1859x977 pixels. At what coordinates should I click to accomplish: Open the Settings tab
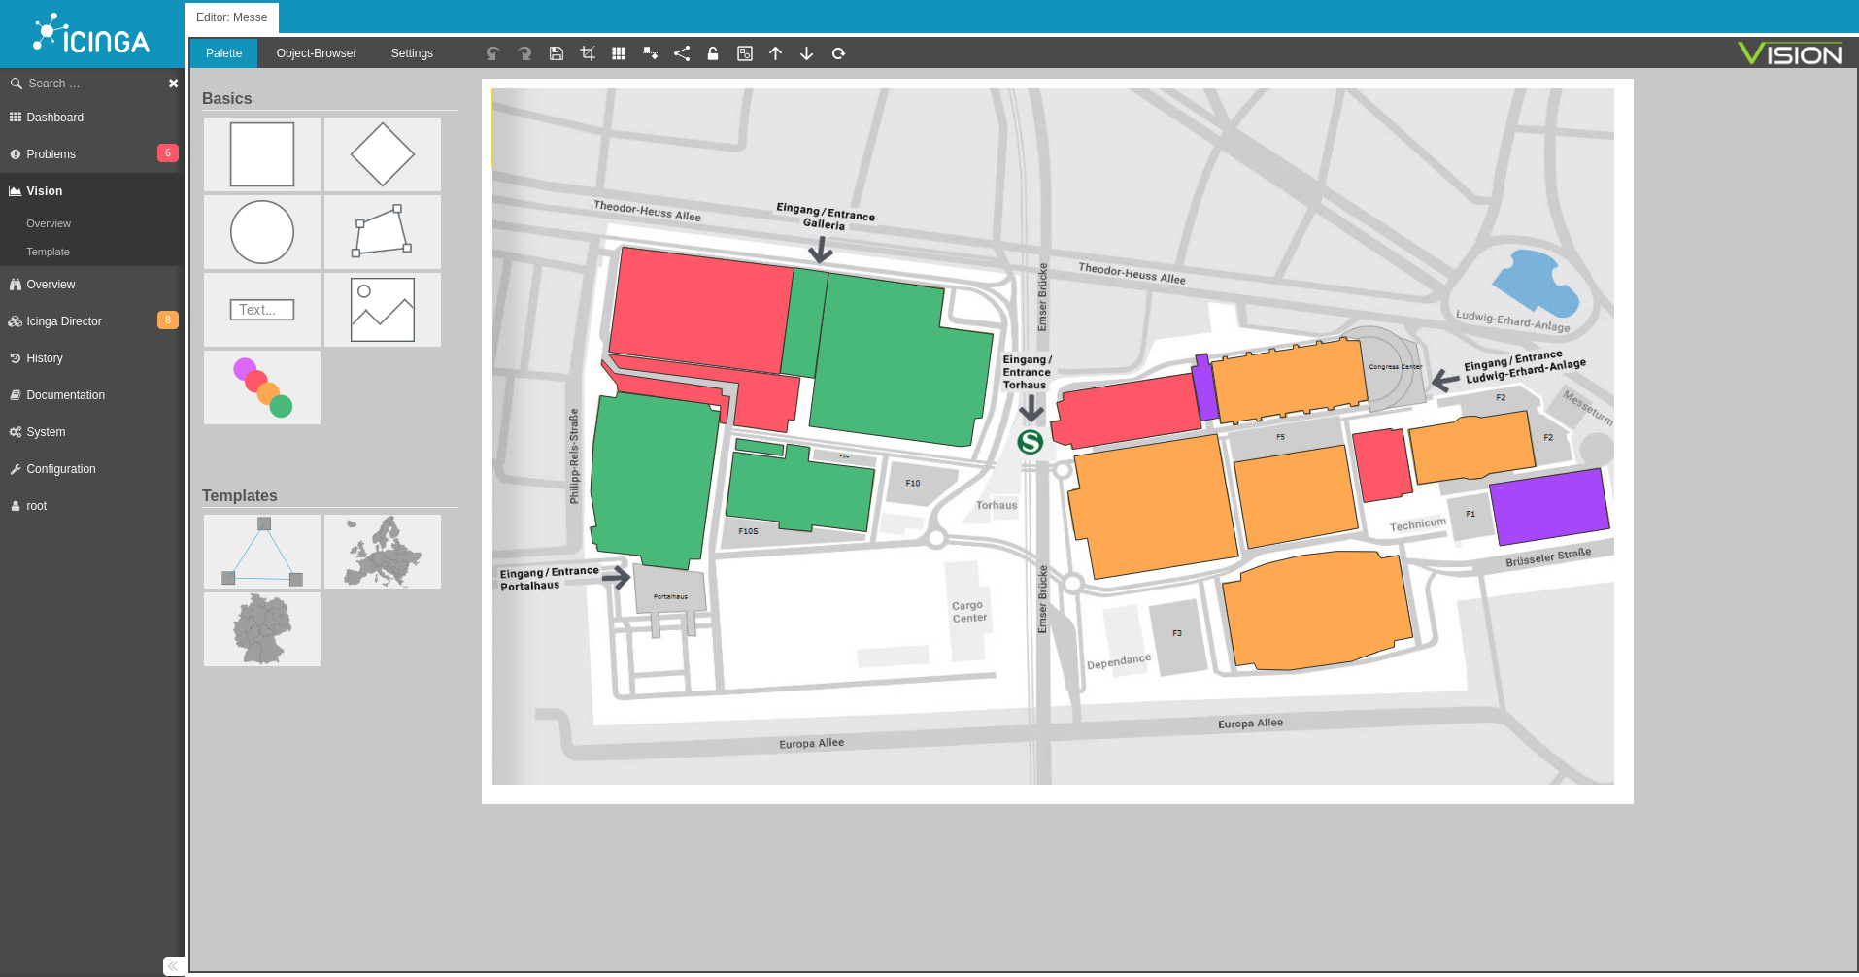pyautogui.click(x=412, y=53)
